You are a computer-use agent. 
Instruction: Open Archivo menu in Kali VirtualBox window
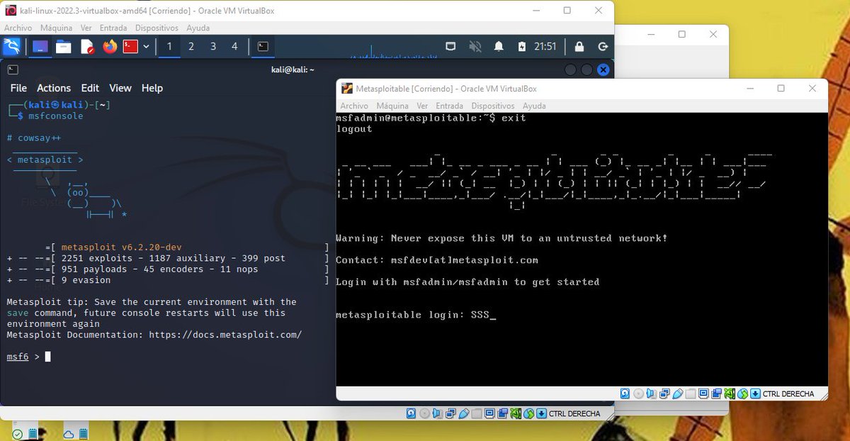[18, 28]
